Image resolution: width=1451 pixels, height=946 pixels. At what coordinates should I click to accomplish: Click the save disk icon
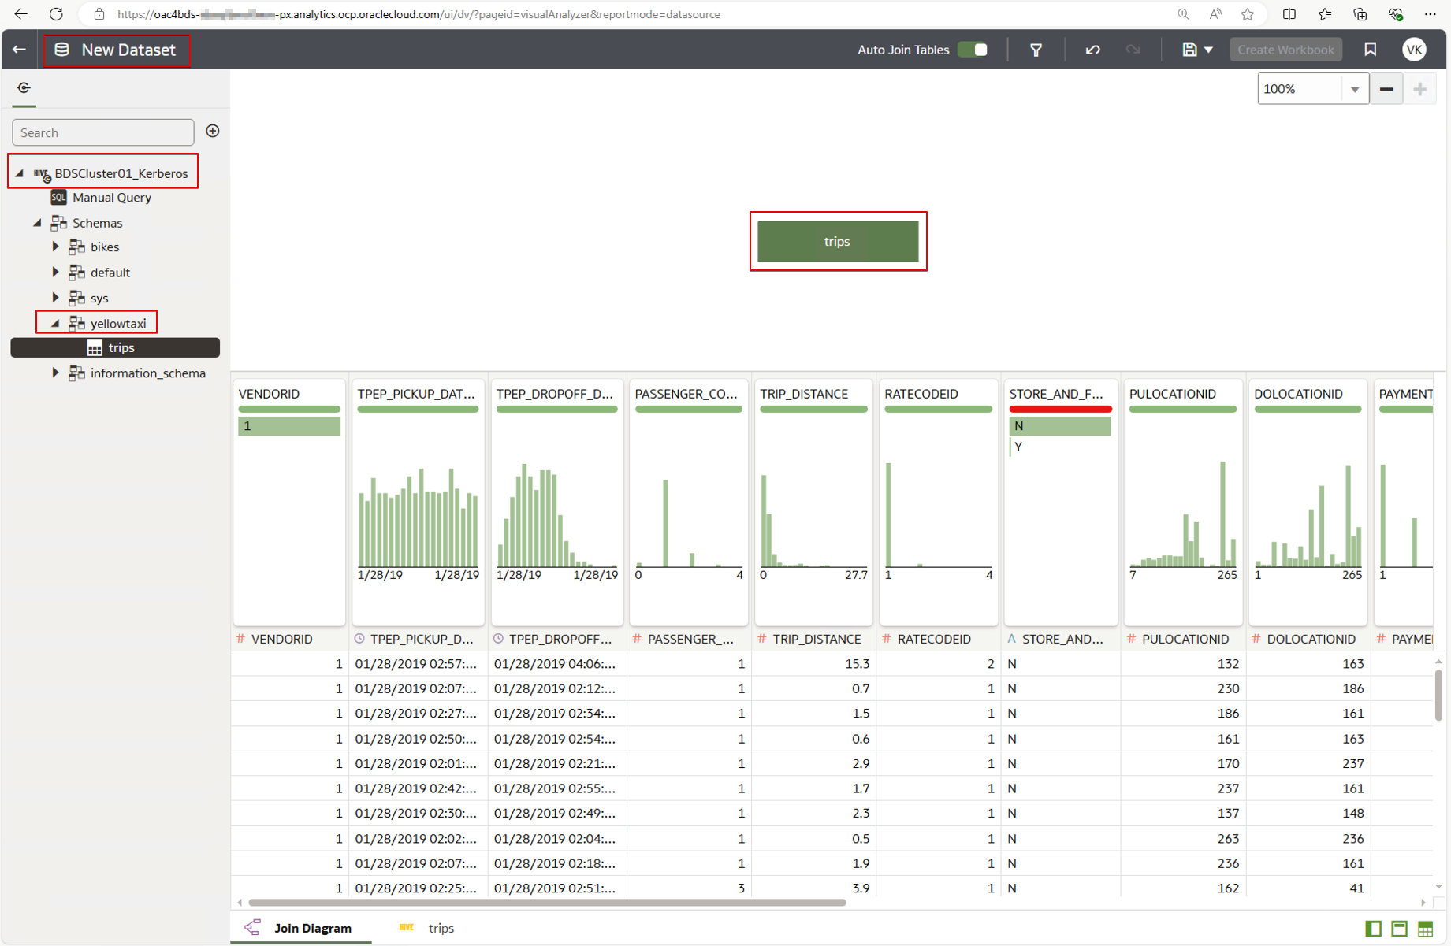(x=1189, y=50)
